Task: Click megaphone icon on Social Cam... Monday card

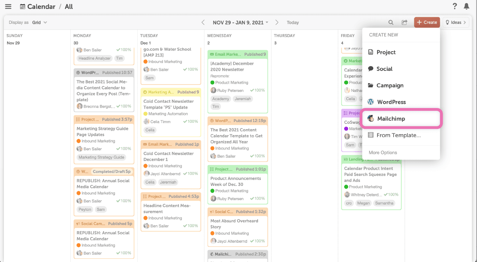Action: [78, 223]
